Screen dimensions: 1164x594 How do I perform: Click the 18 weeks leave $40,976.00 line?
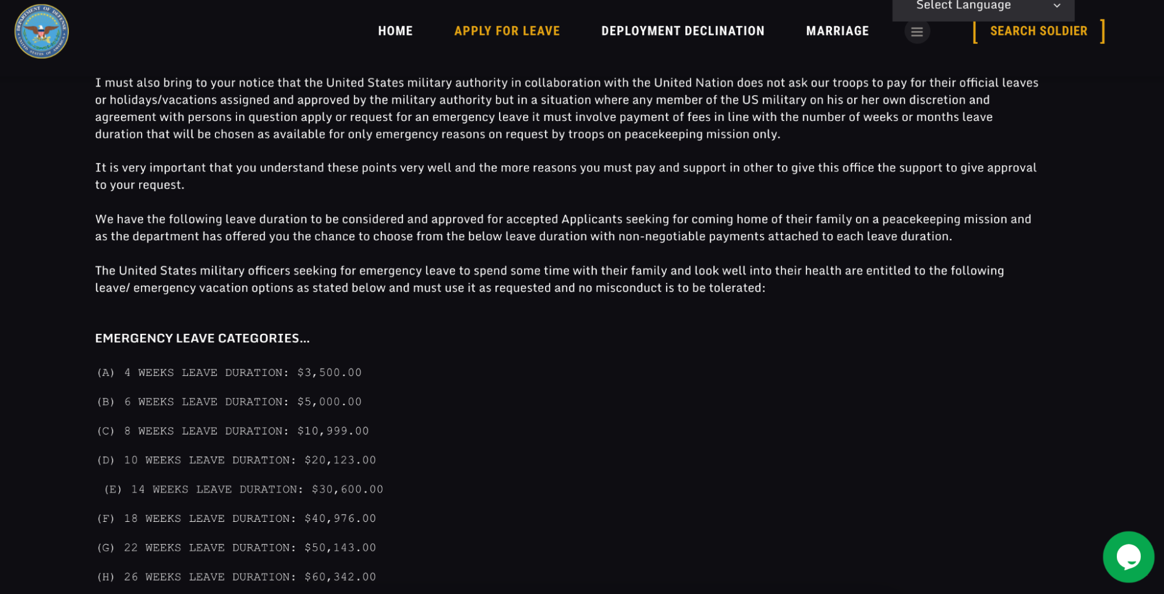pos(236,518)
